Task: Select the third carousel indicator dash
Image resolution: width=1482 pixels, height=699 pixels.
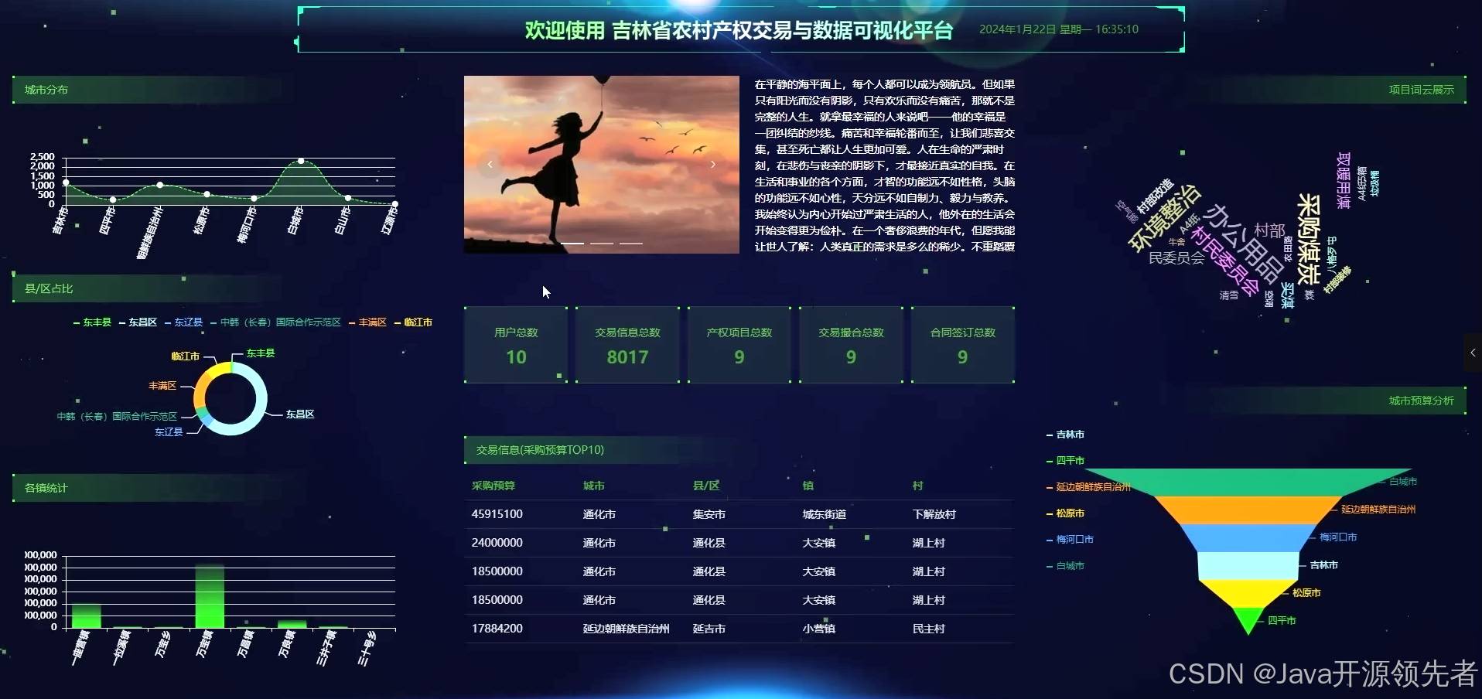Action: tap(631, 244)
